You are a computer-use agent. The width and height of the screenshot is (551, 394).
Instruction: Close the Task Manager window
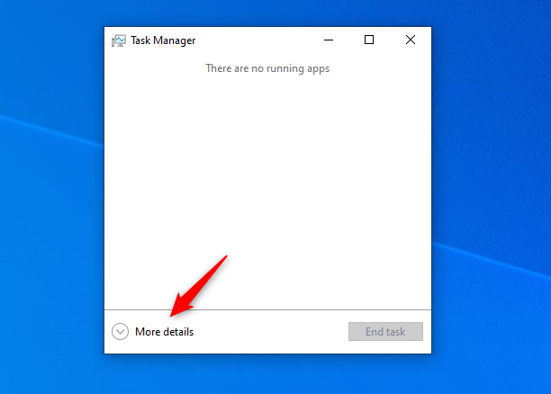[x=410, y=40]
